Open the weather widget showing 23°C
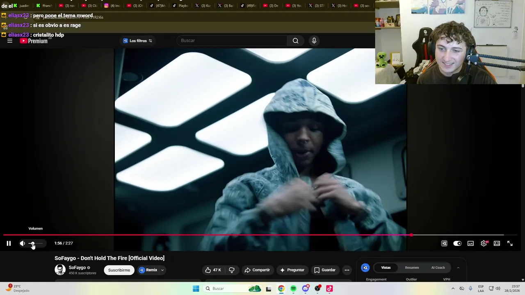 17,288
